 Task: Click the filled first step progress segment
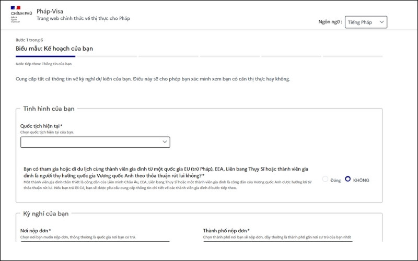pyautogui.click(x=45, y=56)
